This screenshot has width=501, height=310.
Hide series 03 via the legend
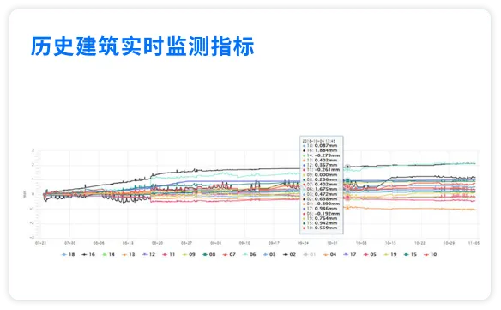click(269, 255)
